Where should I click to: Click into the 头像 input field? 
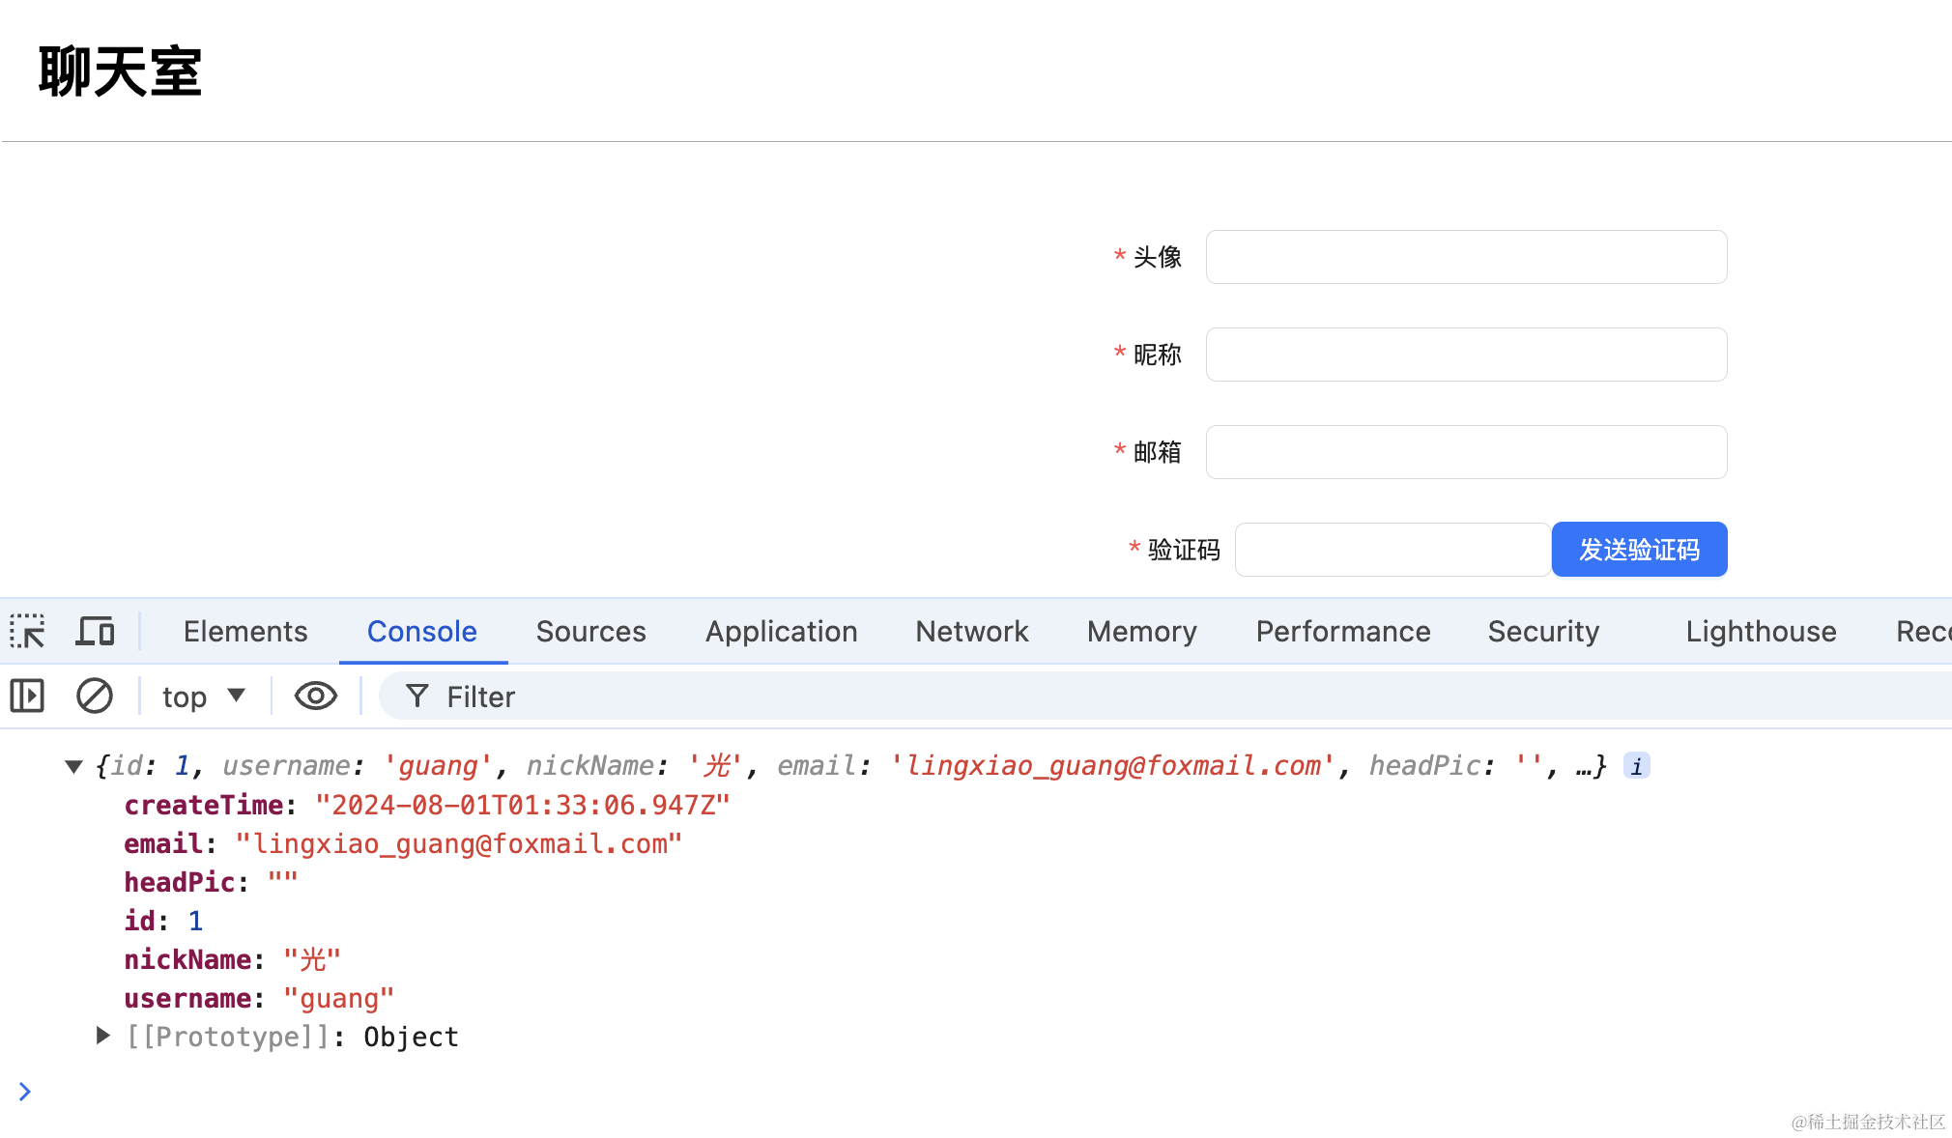[1466, 257]
